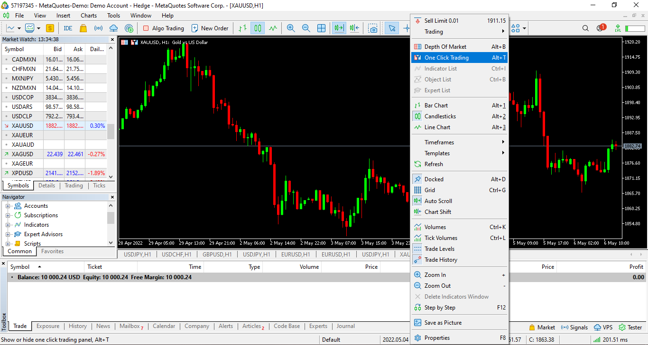Select One Click Trading menu item
The width and height of the screenshot is (648, 345).
(459, 58)
